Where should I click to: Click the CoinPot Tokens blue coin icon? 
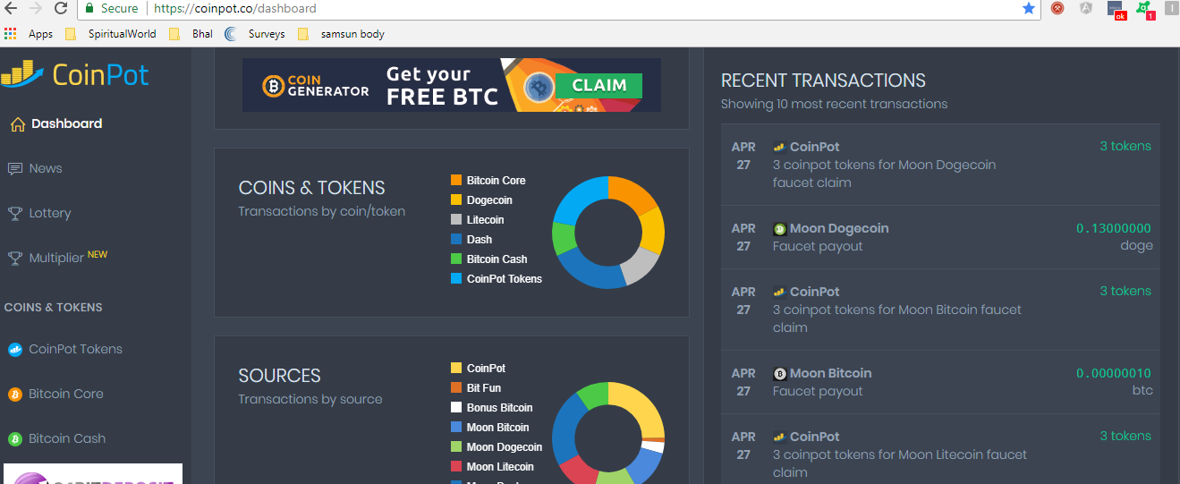coord(14,350)
